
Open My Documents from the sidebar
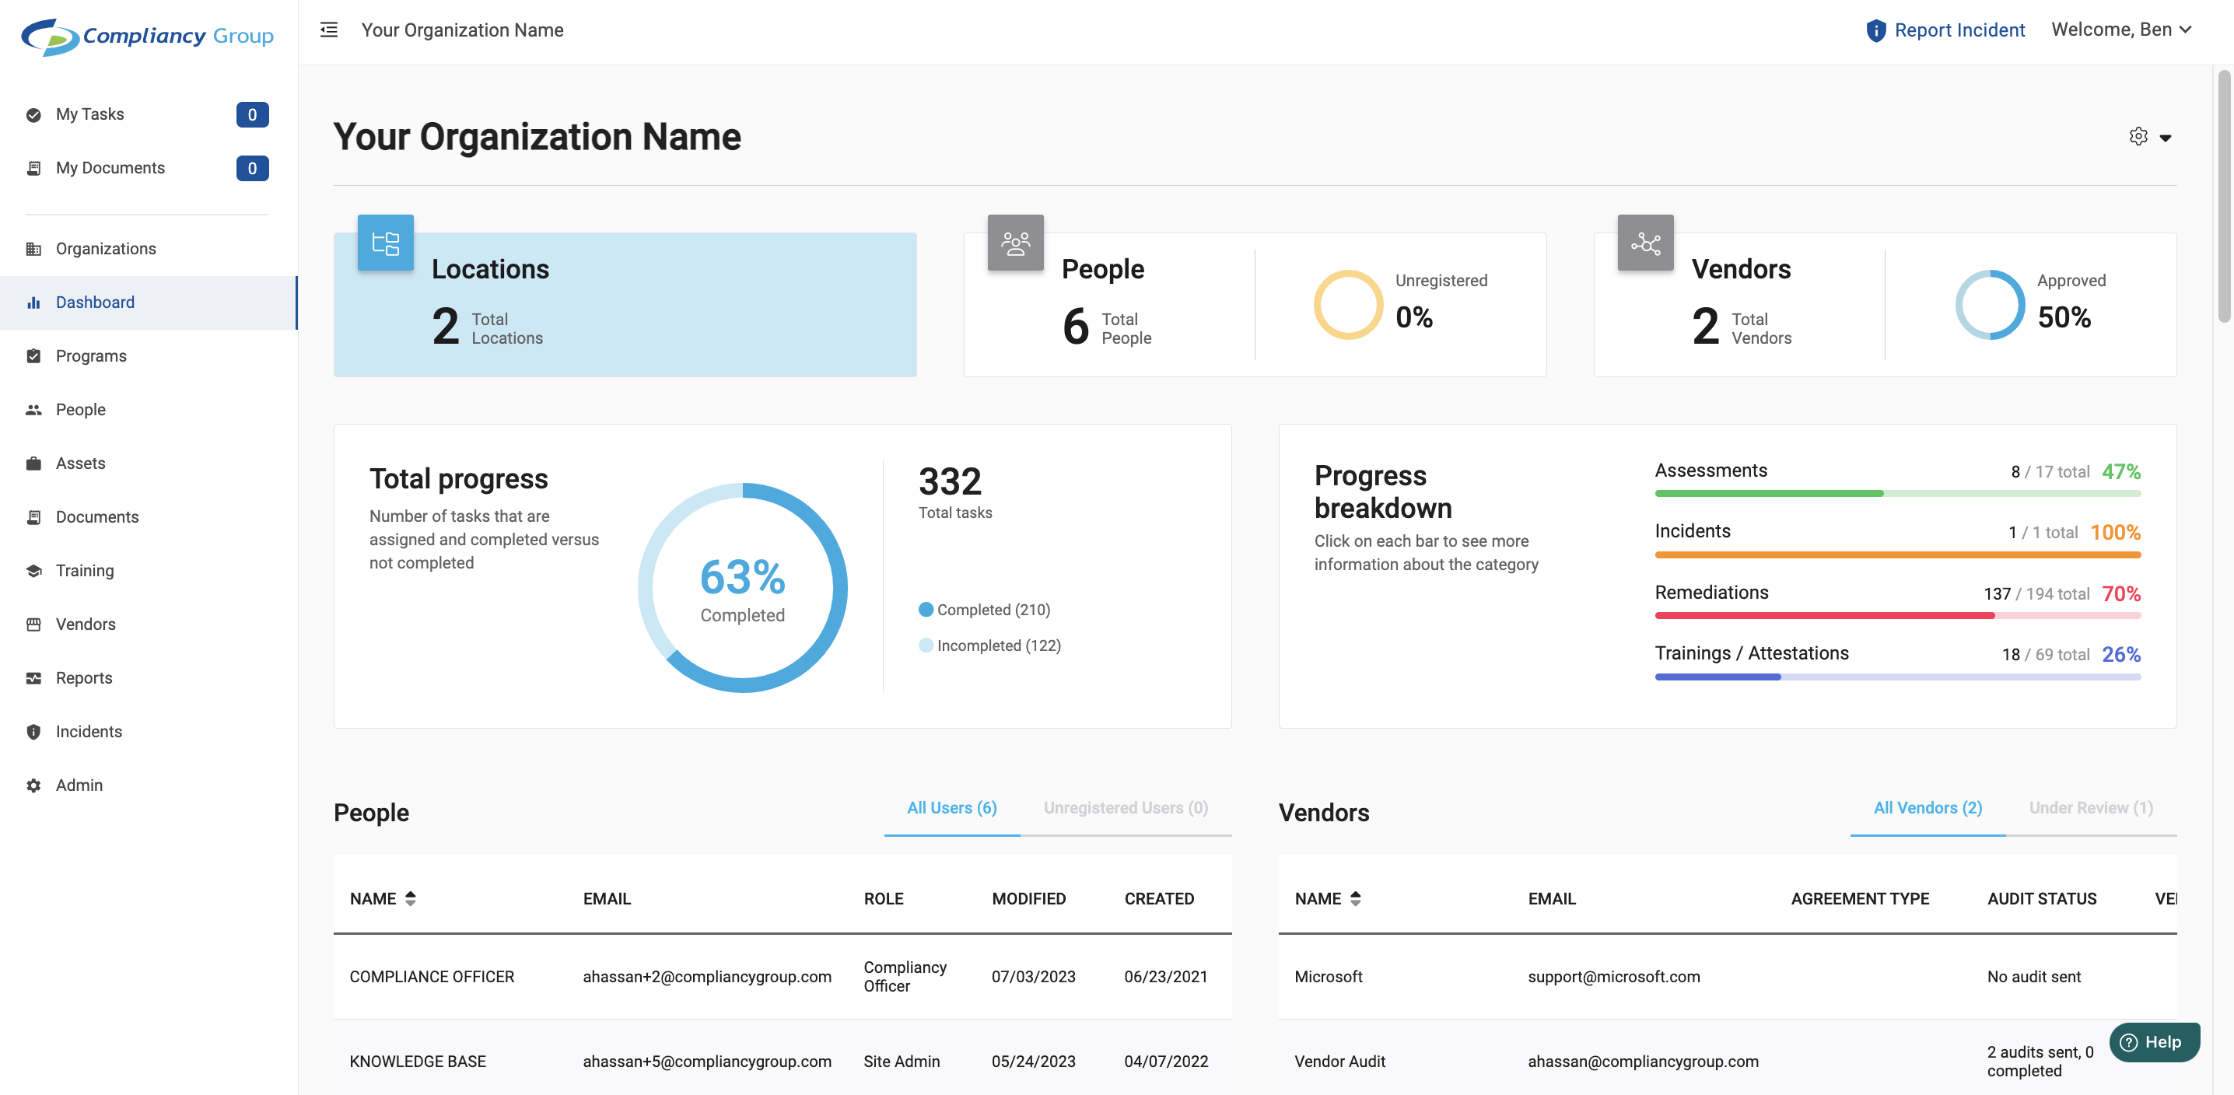[x=110, y=167]
